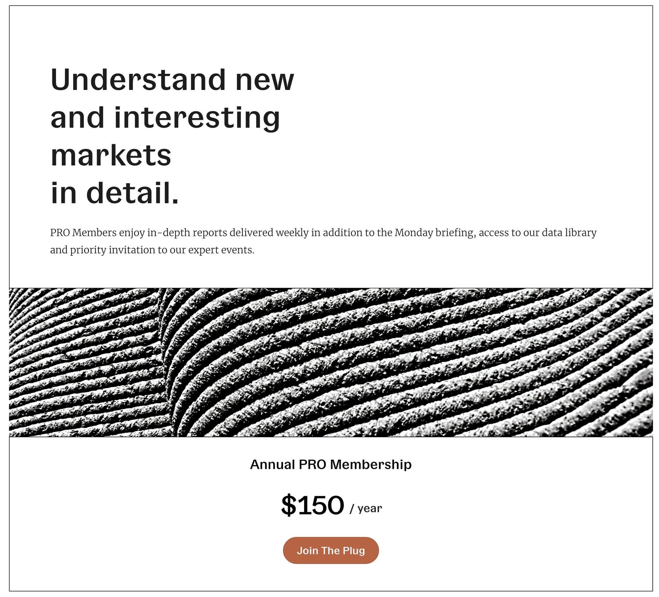The image size is (659, 597).
Task: Click the '/ year' billing label
Action: tap(366, 508)
